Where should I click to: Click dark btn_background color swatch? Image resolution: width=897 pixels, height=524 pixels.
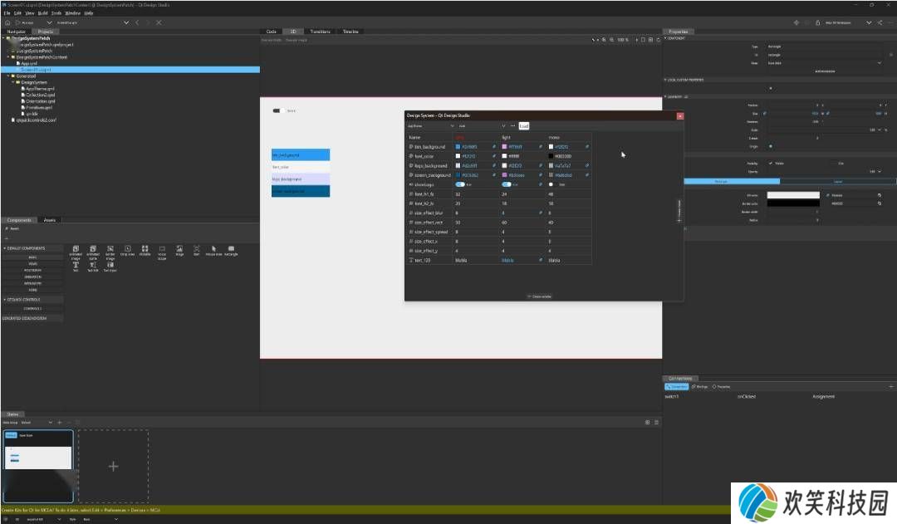[x=458, y=147]
